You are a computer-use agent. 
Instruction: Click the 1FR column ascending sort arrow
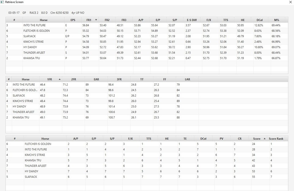click(x=60, y=79)
